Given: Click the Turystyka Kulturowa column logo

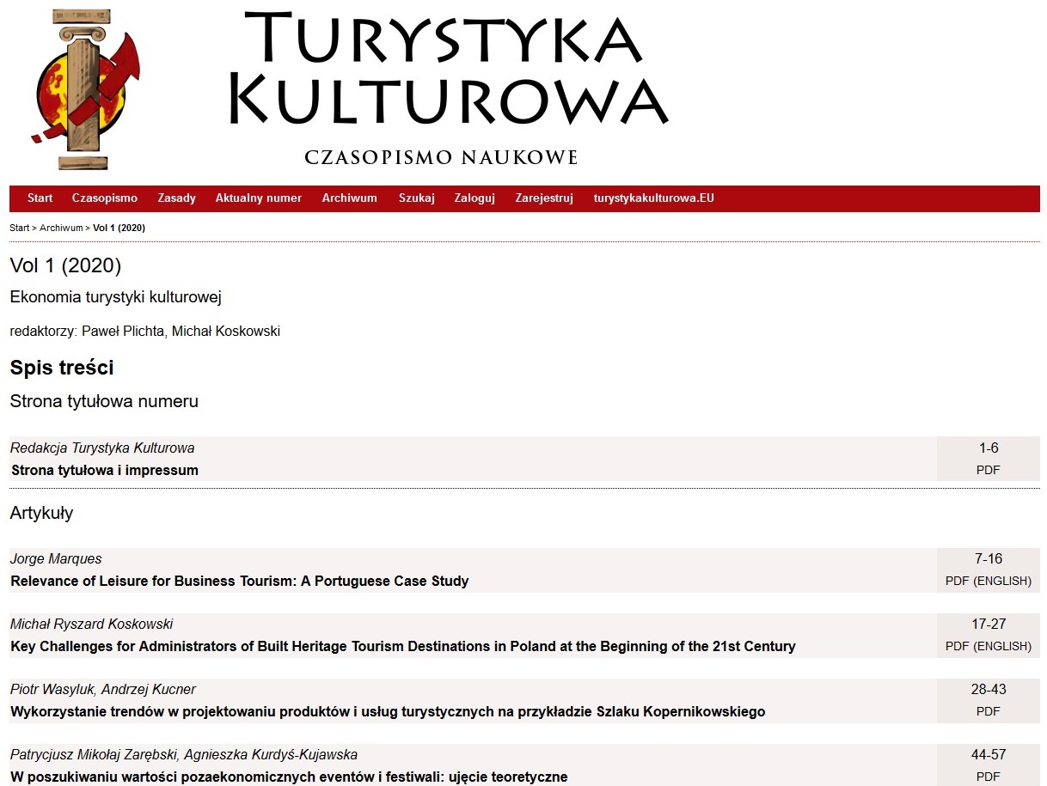Looking at the screenshot, I should point(84,89).
